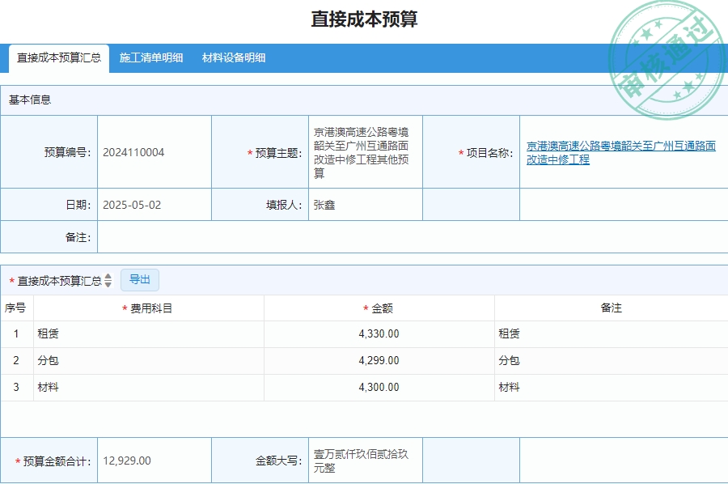Click the 基本信息 section header
This screenshot has width=728, height=484.
[30, 100]
